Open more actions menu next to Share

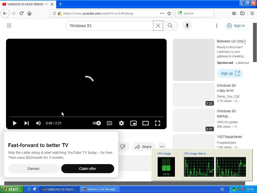[162, 147]
